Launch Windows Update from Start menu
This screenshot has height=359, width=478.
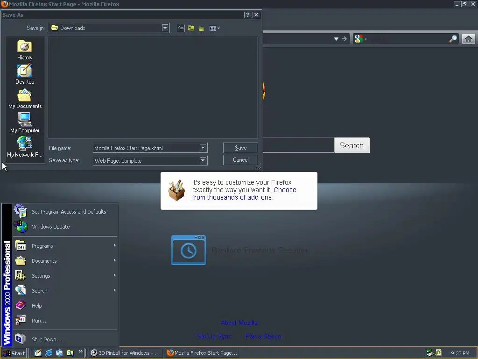tap(65, 227)
